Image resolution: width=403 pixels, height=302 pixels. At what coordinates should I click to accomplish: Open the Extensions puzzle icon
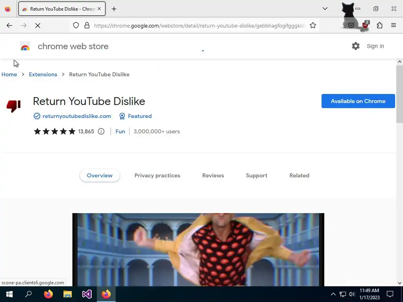click(x=380, y=25)
